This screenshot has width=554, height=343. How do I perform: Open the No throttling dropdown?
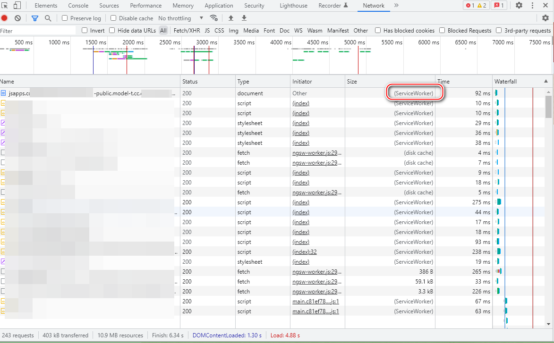click(180, 18)
